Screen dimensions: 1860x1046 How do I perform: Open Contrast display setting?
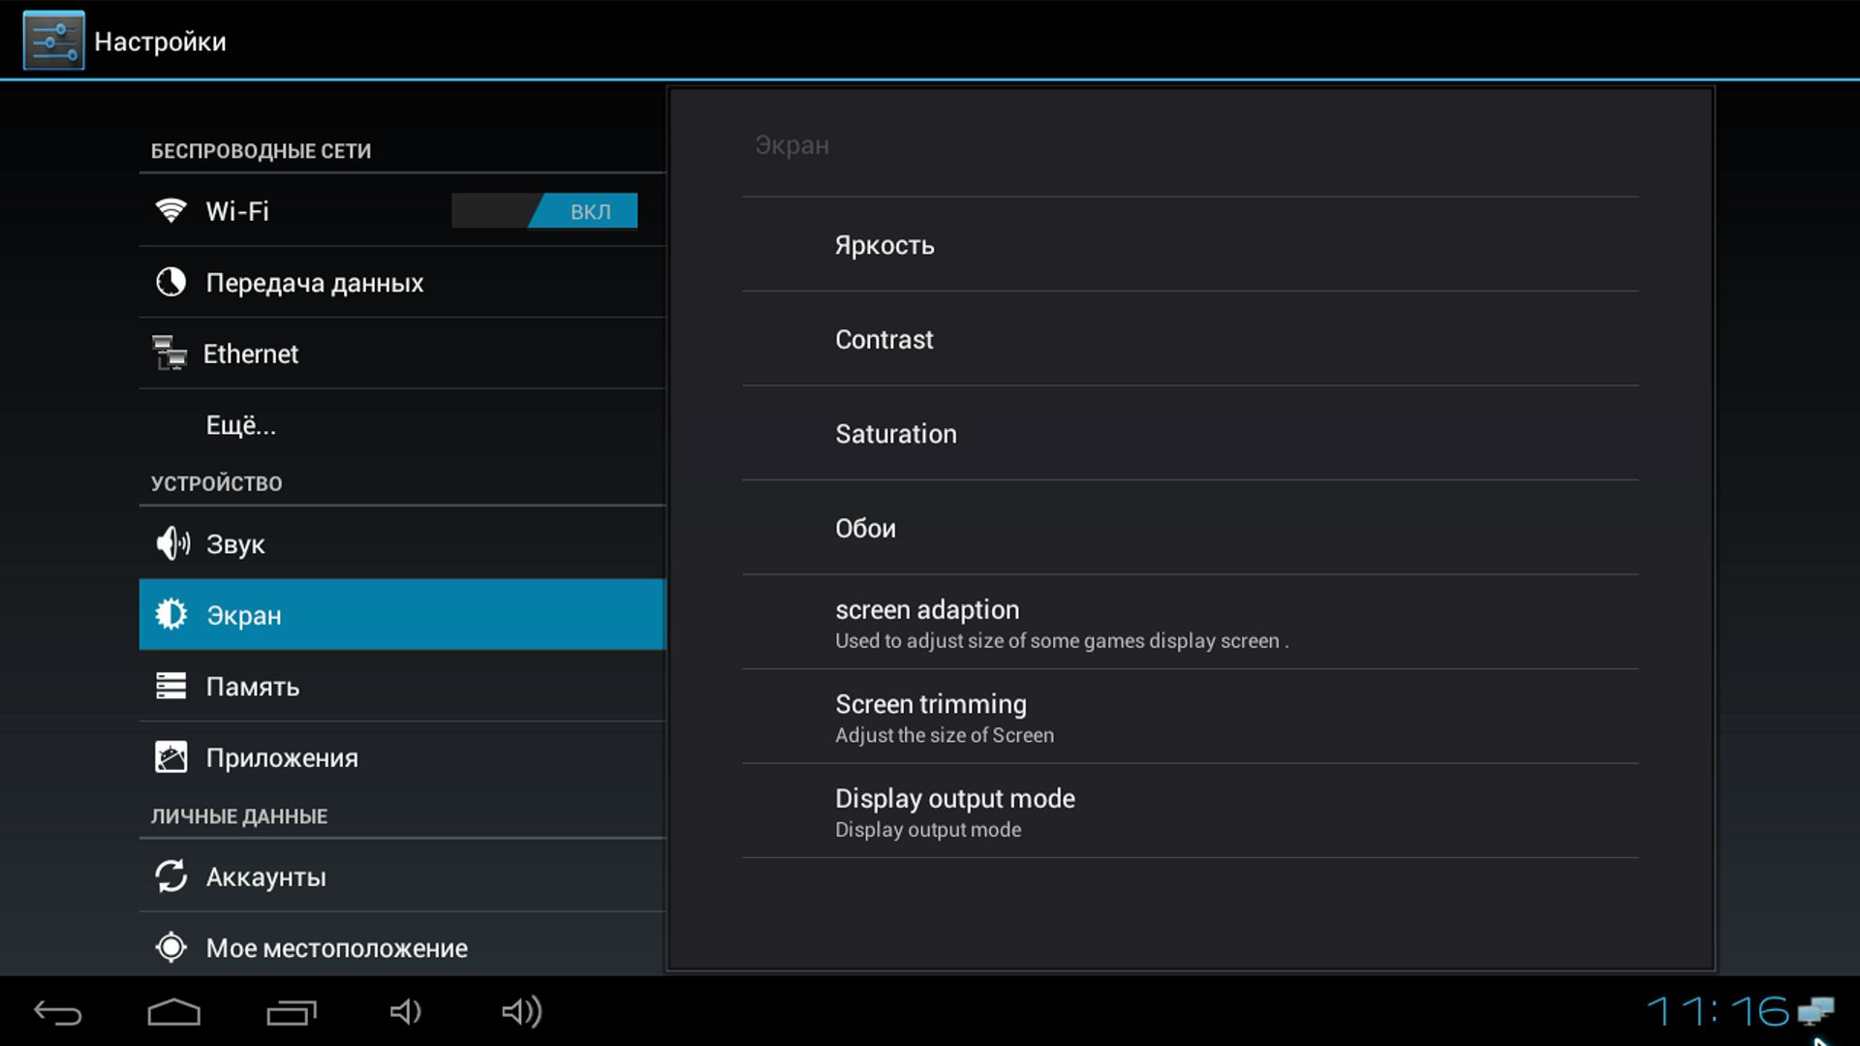click(884, 338)
